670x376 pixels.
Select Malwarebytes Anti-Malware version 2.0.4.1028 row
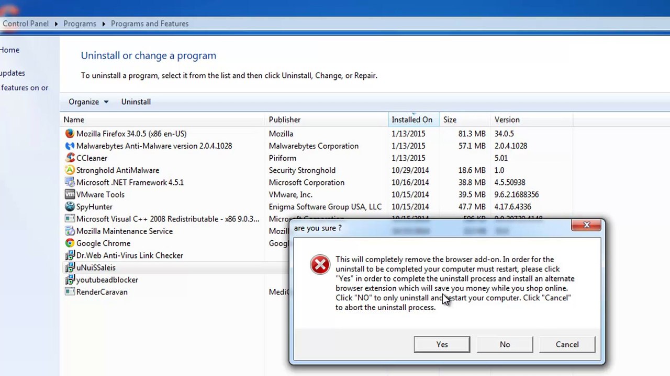tap(154, 146)
